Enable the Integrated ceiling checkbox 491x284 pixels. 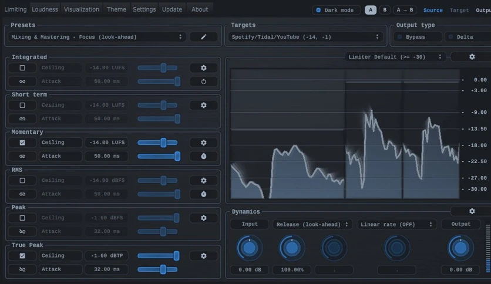click(x=22, y=67)
